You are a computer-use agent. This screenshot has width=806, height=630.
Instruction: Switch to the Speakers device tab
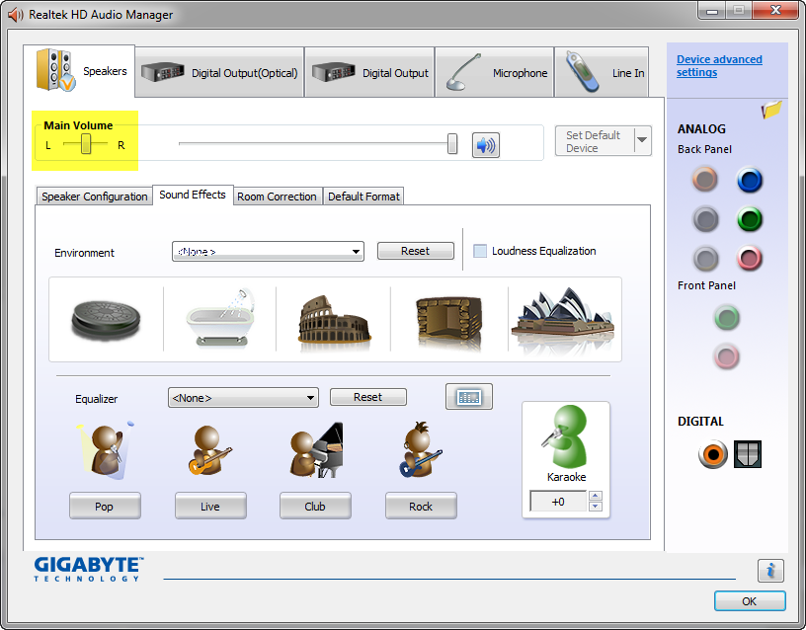pos(80,71)
